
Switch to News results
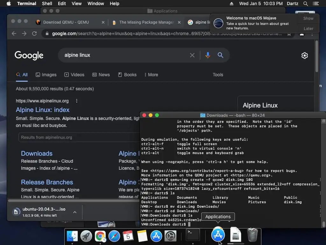click(x=101, y=75)
